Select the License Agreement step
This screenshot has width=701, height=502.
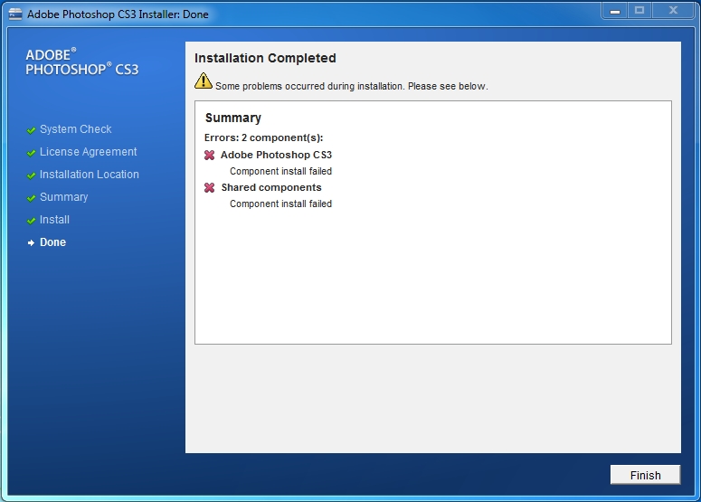click(88, 152)
